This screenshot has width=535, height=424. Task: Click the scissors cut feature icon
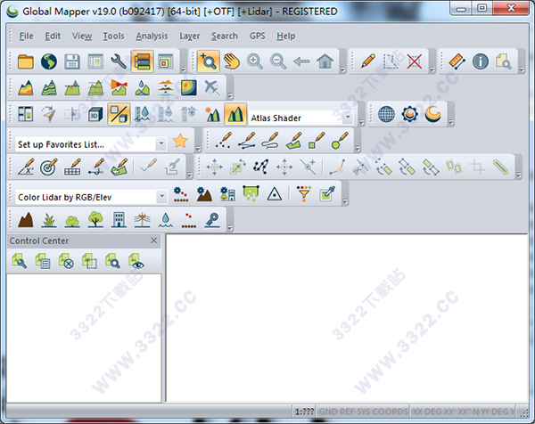pos(360,167)
